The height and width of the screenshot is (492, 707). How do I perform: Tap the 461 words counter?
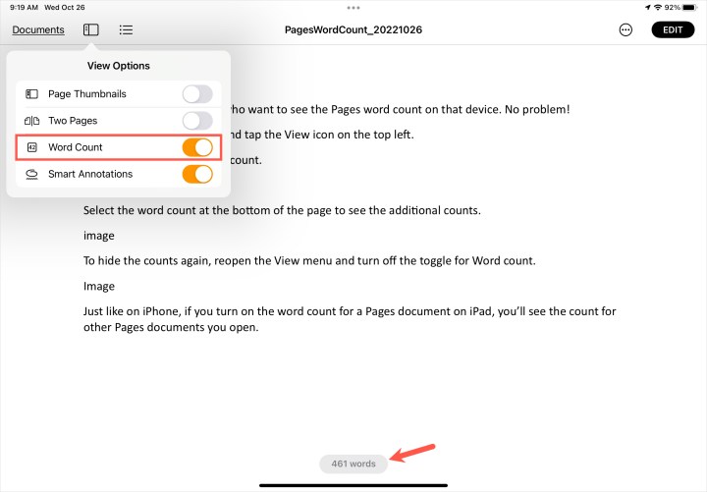(x=353, y=464)
